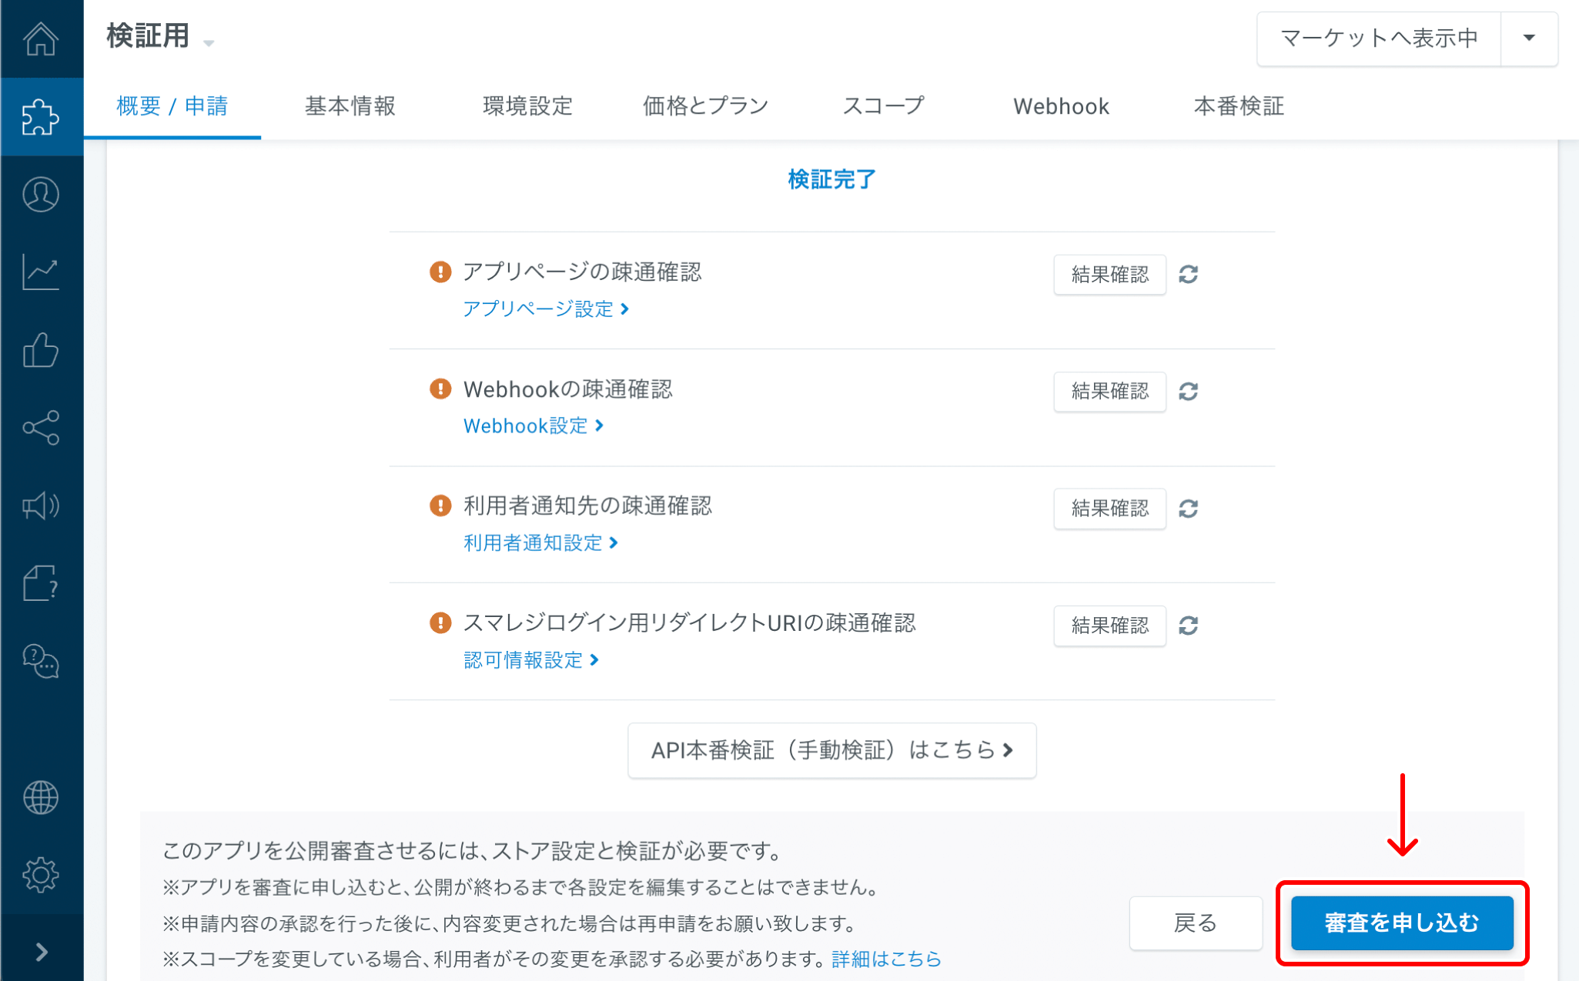Open the 詳細はこちら link
Image resolution: width=1579 pixels, height=981 pixels.
(885, 959)
